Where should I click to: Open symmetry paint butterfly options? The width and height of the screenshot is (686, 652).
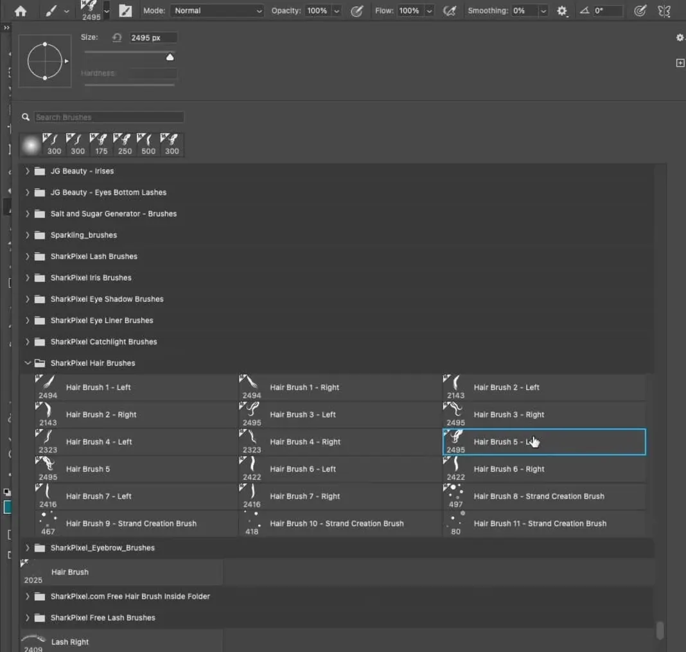664,10
